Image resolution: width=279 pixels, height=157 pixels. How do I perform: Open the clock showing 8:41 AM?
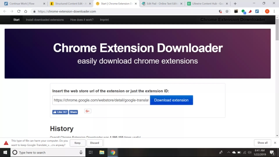tap(260, 152)
